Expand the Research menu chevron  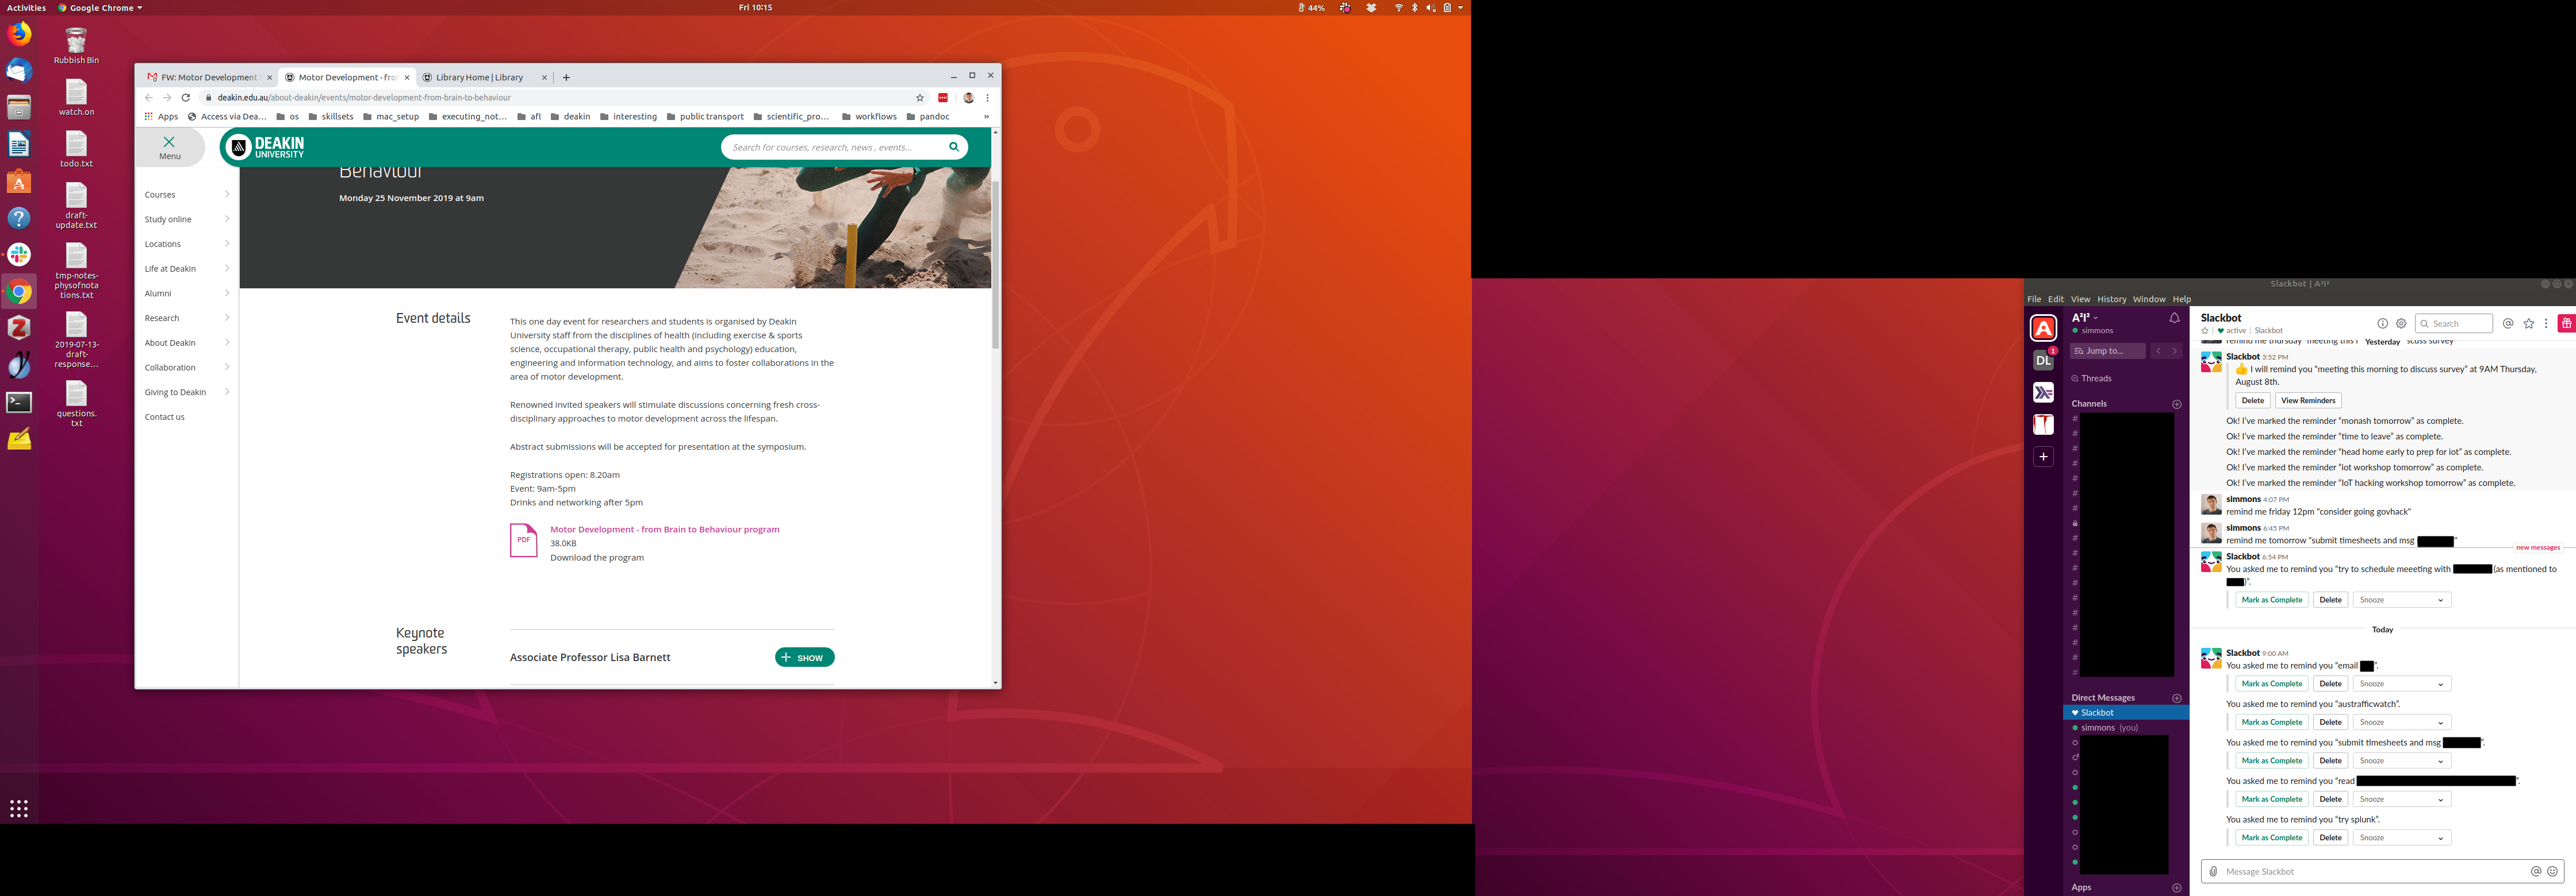[x=227, y=318]
